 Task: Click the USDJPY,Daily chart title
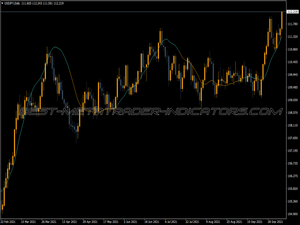click(x=13, y=3)
